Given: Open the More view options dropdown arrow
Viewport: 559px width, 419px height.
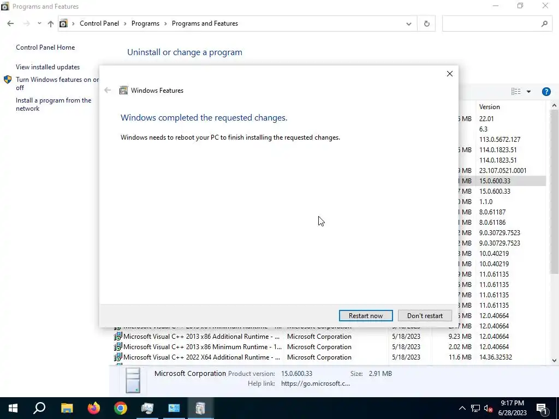Looking at the screenshot, I should (x=528, y=92).
